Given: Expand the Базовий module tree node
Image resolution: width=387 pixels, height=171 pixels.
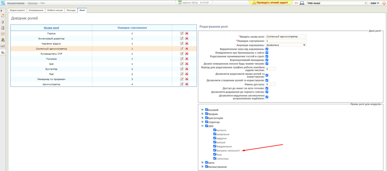Looking at the screenshot, I should (x=202, y=110).
